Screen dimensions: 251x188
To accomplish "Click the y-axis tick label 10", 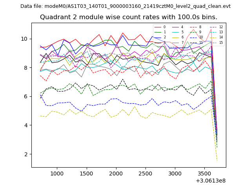I will 24,39.
